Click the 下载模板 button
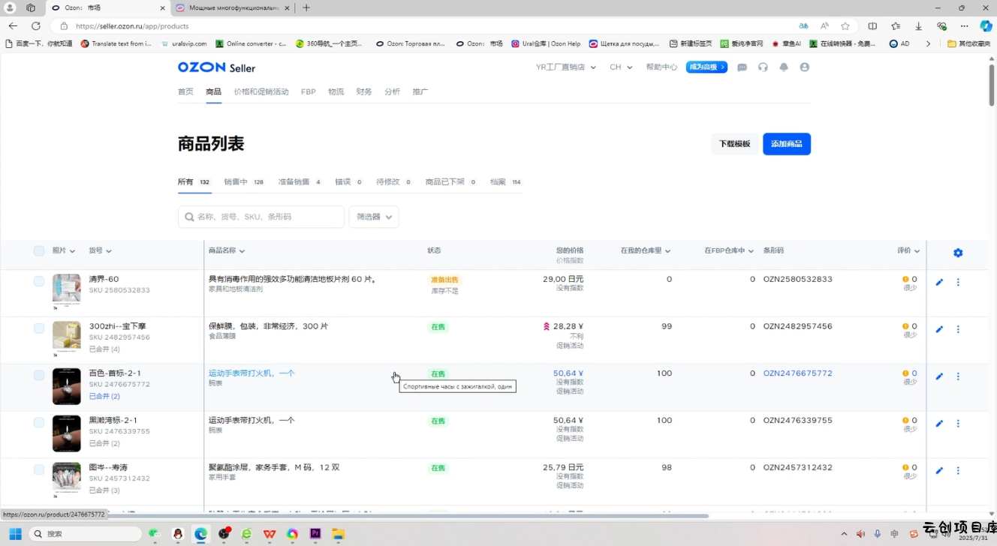Image resolution: width=997 pixels, height=546 pixels. (734, 144)
